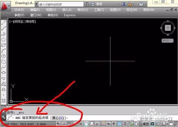Click the ViewCube 上 face
178x127 pixels.
tap(168, 28)
